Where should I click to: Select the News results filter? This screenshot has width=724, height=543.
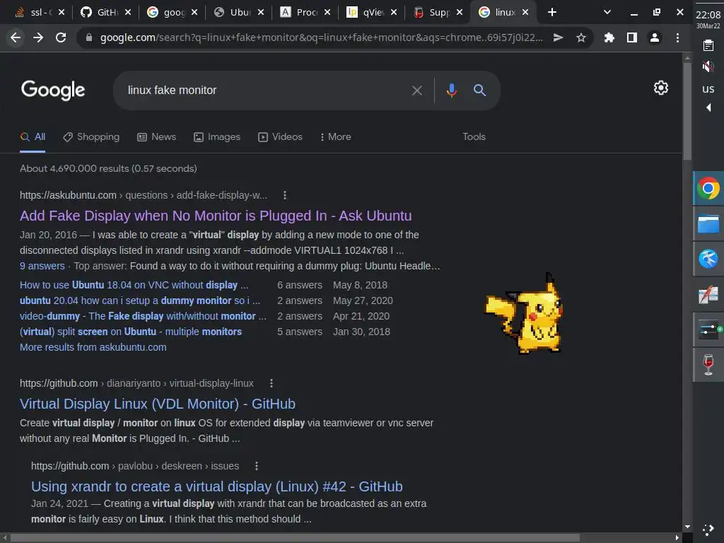tap(156, 136)
